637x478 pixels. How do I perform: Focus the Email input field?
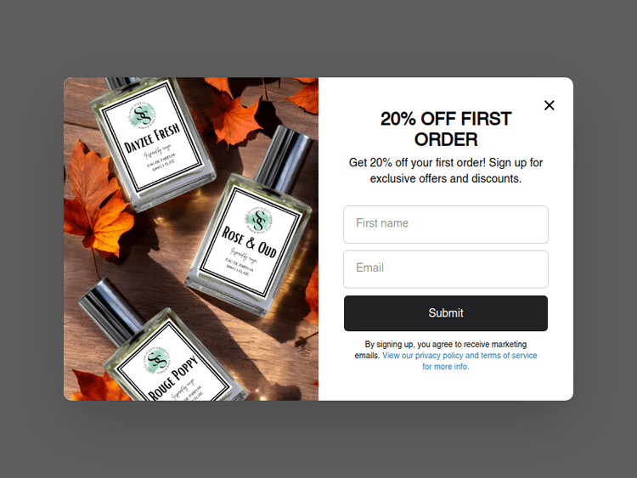(446, 269)
